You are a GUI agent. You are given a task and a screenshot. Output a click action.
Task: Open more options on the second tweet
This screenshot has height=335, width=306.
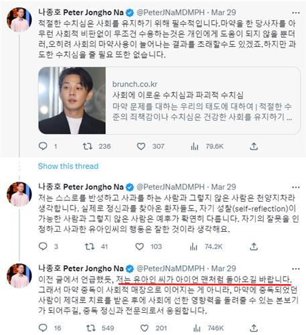pos(296,188)
